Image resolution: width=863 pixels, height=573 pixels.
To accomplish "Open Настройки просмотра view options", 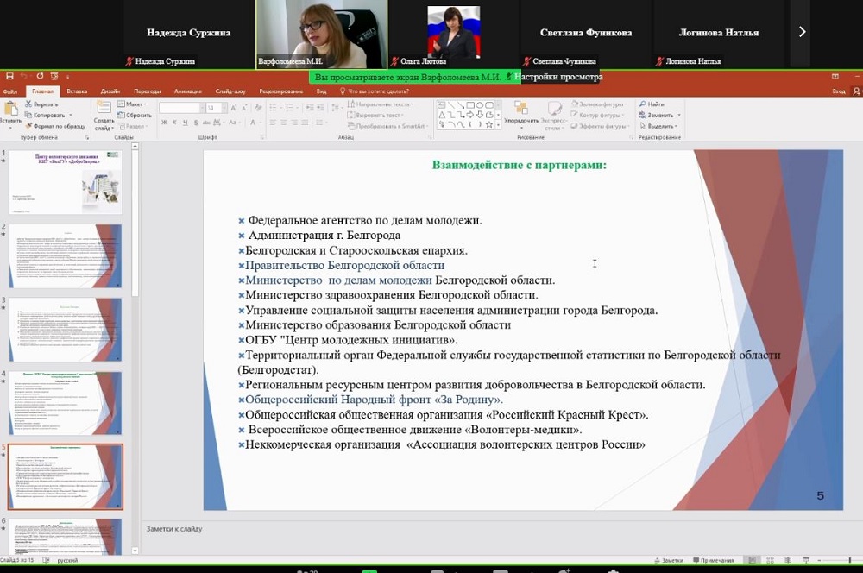I will pyautogui.click(x=557, y=77).
